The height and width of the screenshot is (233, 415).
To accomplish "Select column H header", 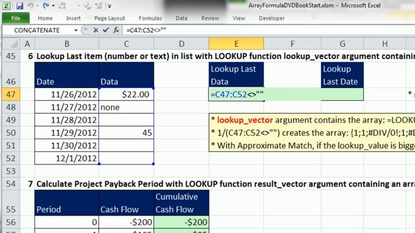I will click(385, 43).
